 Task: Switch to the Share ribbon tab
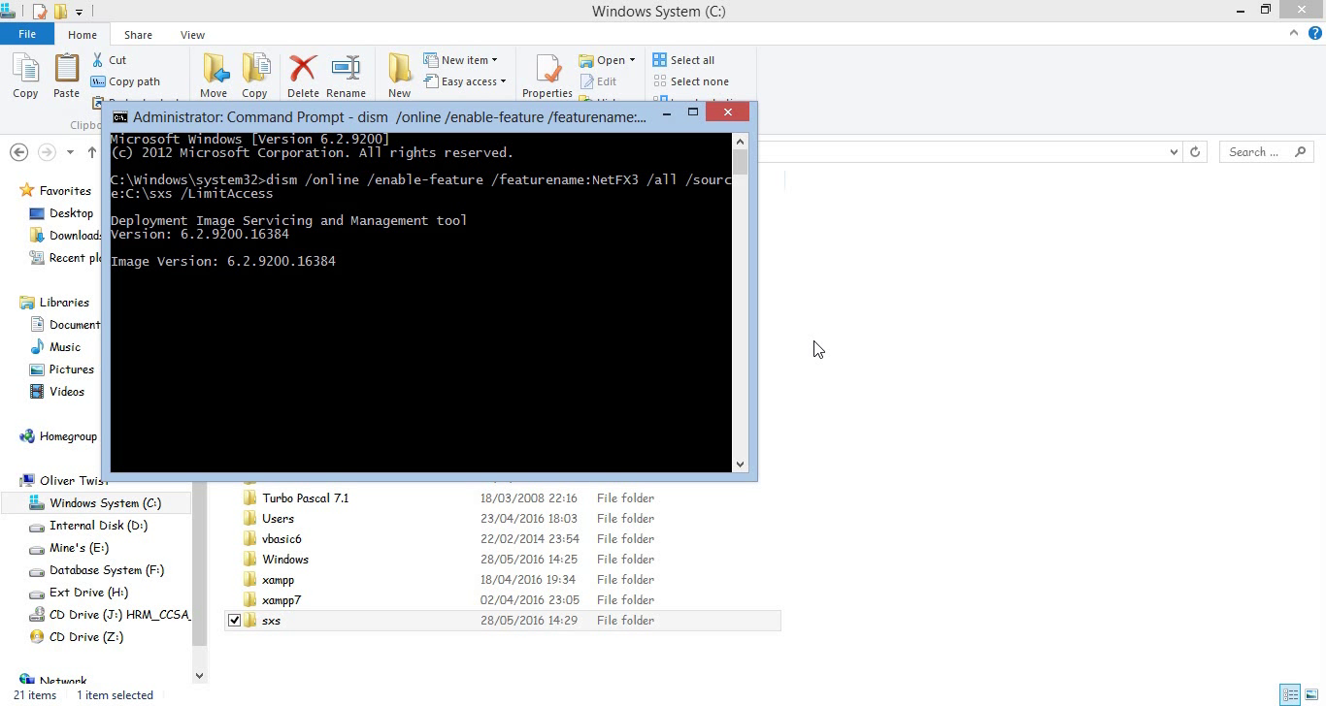(x=138, y=35)
